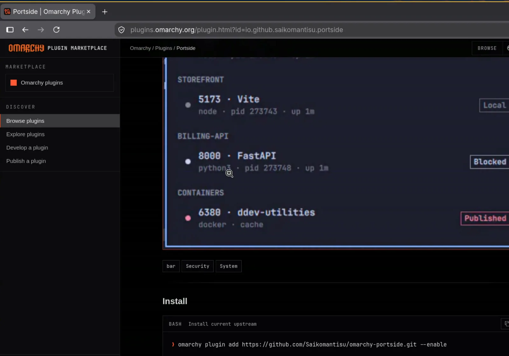This screenshot has width=509, height=356.
Task: Click the Portside breadcrumb text
Action: pyautogui.click(x=186, y=48)
